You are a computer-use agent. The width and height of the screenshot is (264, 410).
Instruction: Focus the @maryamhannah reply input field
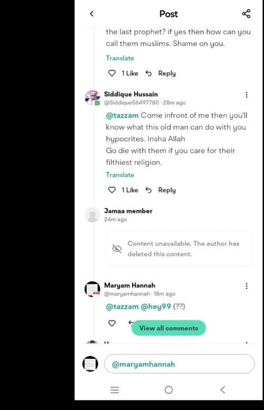179,364
